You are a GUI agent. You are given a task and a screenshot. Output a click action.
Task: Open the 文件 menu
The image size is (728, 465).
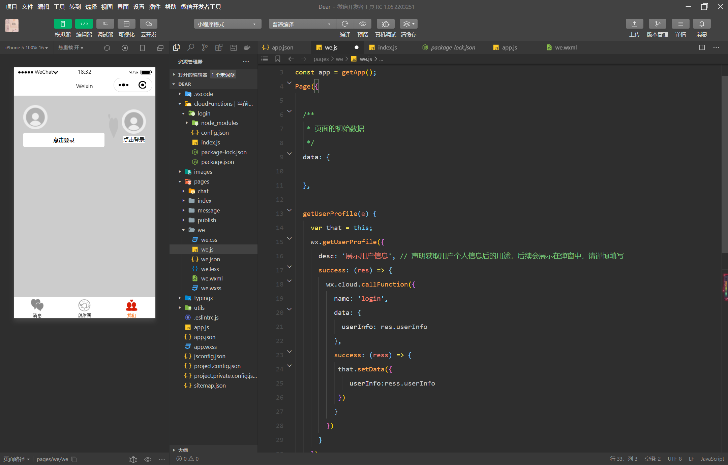27,7
